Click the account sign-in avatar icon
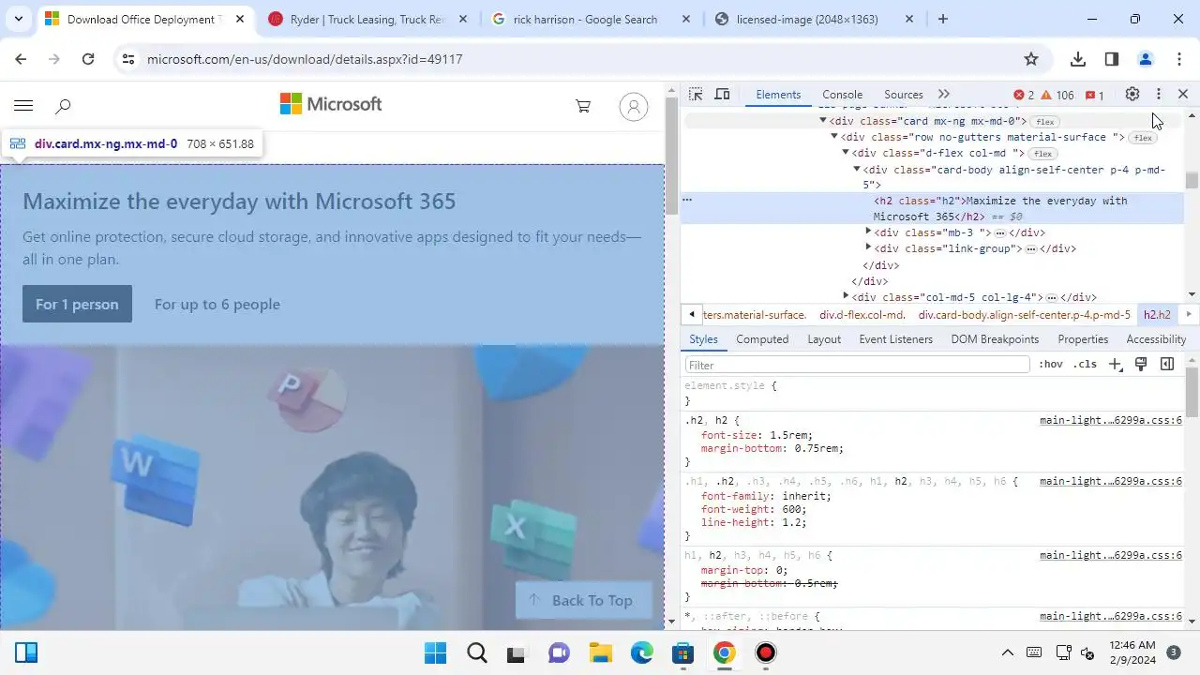 pyautogui.click(x=634, y=107)
